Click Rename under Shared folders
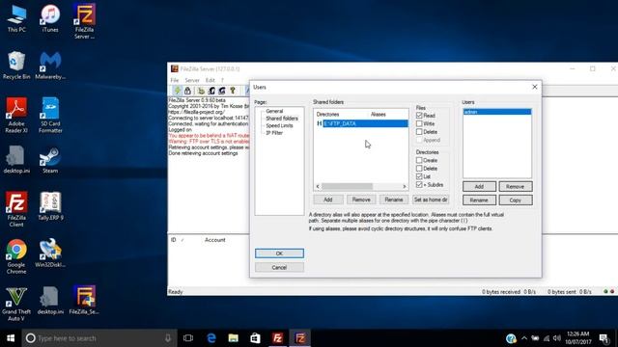The image size is (618, 347). tap(394, 200)
